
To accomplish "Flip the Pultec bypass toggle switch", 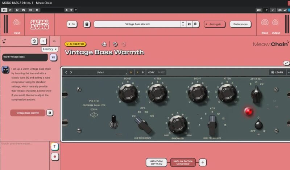I will tap(114, 122).
